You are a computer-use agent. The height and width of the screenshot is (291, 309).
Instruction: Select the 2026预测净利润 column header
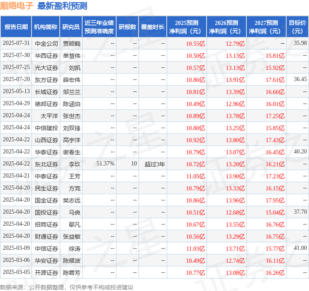pos(226,27)
